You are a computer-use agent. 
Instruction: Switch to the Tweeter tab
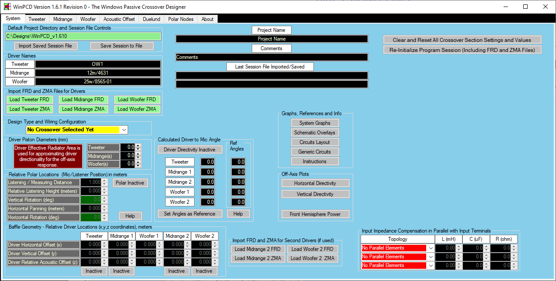point(37,19)
